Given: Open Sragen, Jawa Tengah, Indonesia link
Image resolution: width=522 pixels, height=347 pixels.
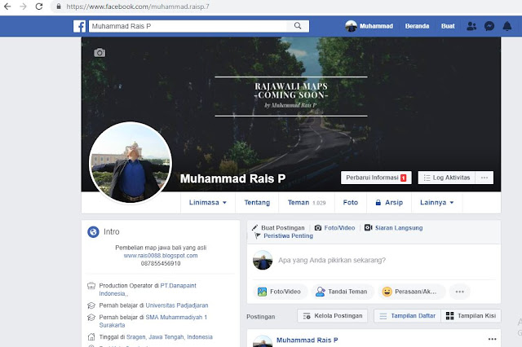Looking at the screenshot, I should (x=169, y=337).
